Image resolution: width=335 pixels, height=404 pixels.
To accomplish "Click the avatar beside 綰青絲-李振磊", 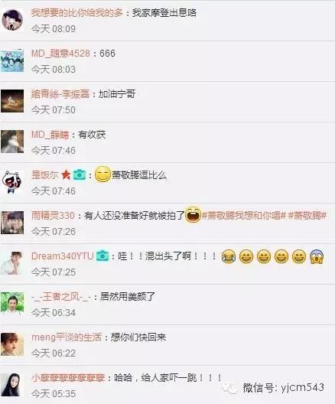I will coord(12,101).
